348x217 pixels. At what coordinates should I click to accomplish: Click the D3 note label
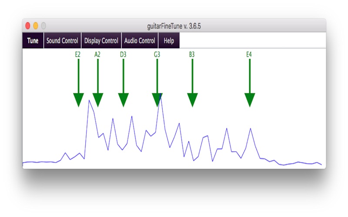[x=123, y=55]
